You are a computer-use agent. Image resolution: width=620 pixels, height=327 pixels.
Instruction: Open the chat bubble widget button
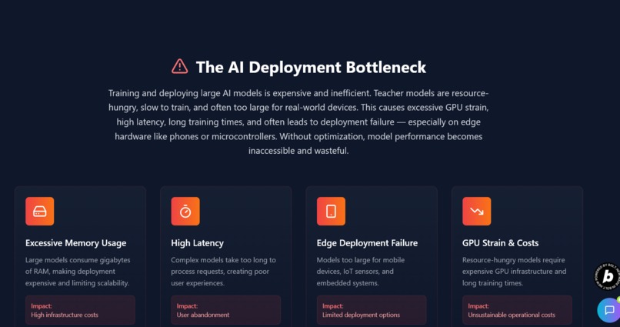coord(609,310)
